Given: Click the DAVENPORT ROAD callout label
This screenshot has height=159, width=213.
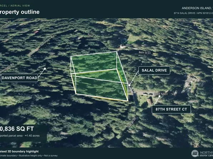Looking at the screenshot, I should [x=19, y=78].
